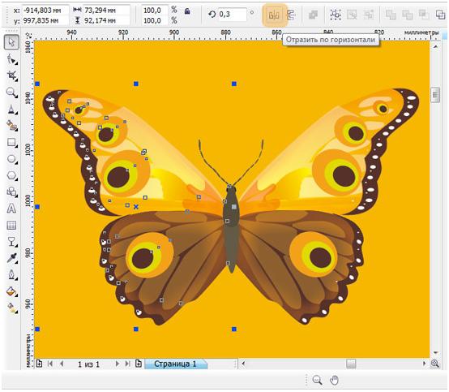Click the horizontal scrollbar thumb

(351, 364)
